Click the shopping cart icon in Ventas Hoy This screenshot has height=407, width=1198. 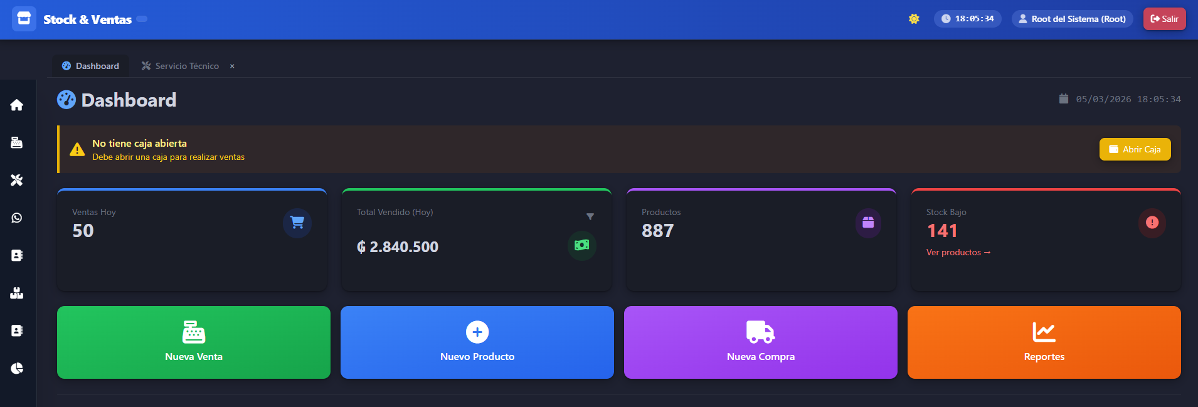(x=297, y=223)
